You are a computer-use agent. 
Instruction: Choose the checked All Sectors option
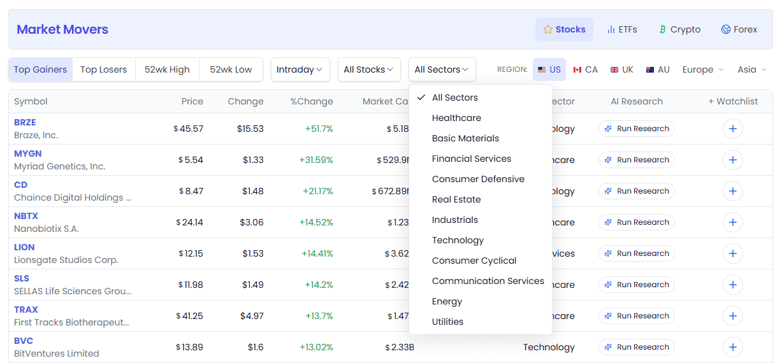click(x=481, y=97)
